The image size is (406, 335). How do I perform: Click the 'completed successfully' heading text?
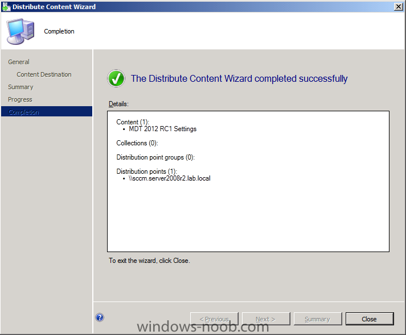coord(301,79)
